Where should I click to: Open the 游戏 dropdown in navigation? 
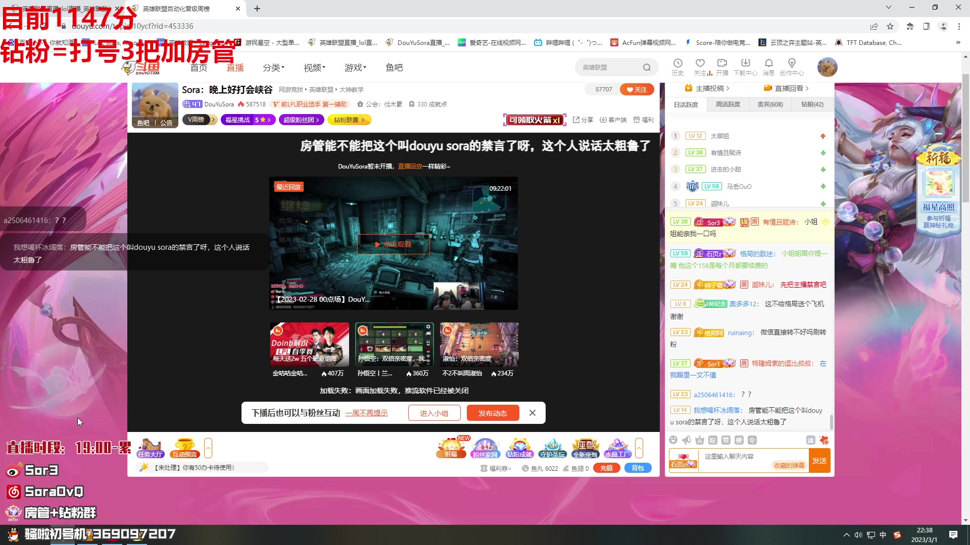click(355, 67)
